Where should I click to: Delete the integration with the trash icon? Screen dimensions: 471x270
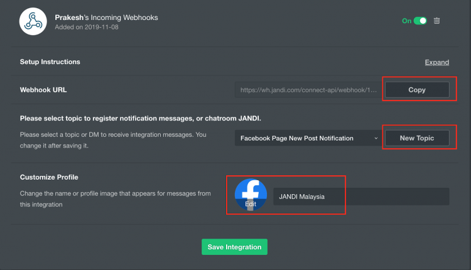436,21
